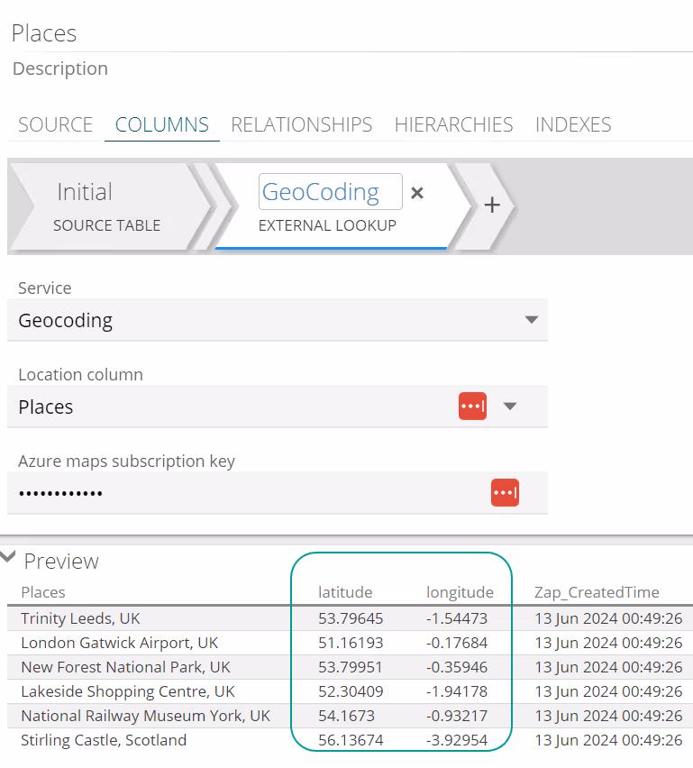Add a new transform step with plus icon
The width and height of the screenshot is (693, 768).
click(492, 206)
